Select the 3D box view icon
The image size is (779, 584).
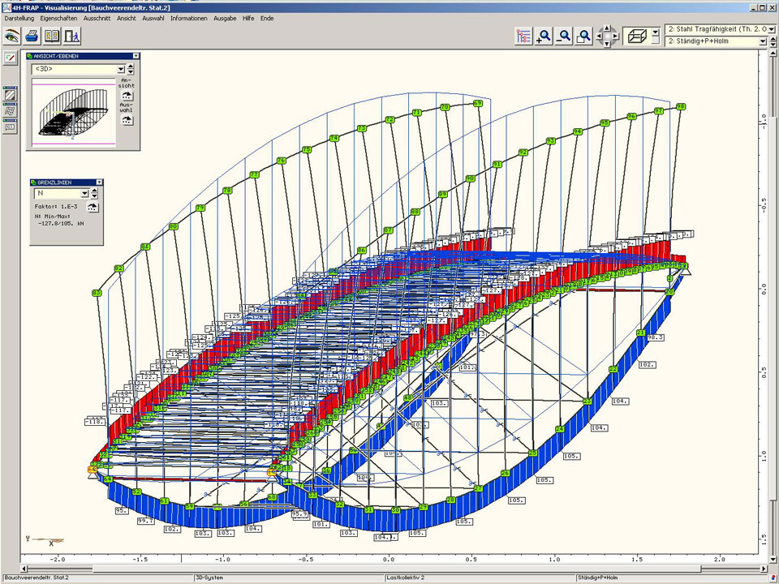click(x=639, y=36)
